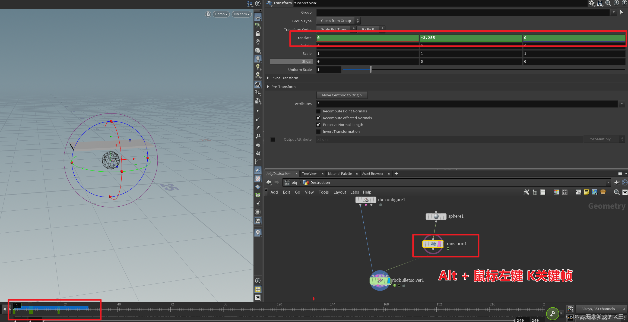Screen dimensions: 628x322
Task: Click the orange box subnet icon
Action: [603, 192]
